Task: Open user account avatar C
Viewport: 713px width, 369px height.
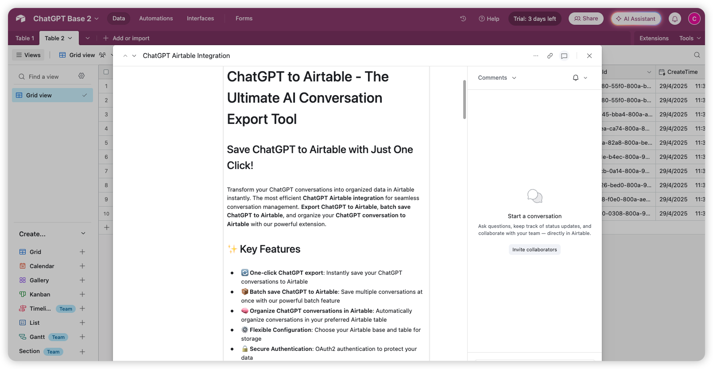Action: 694,19
